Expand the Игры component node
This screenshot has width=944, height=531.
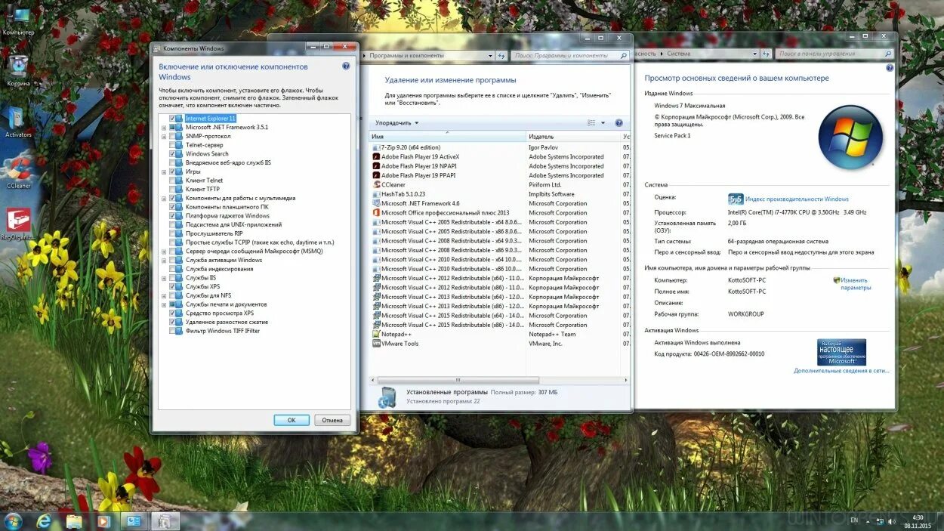164,171
